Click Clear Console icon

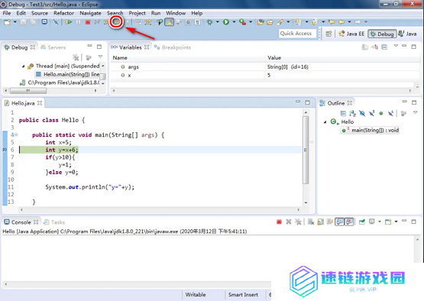(x=311, y=222)
